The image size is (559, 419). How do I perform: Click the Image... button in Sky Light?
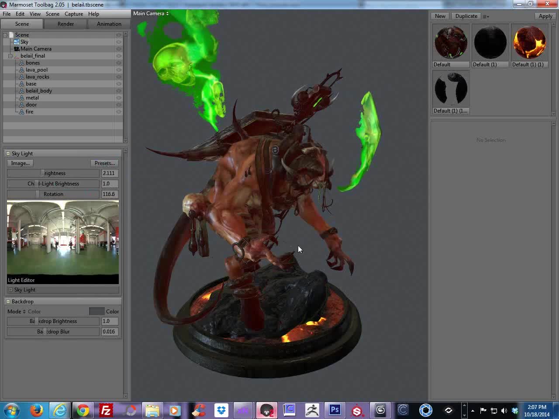click(21, 163)
